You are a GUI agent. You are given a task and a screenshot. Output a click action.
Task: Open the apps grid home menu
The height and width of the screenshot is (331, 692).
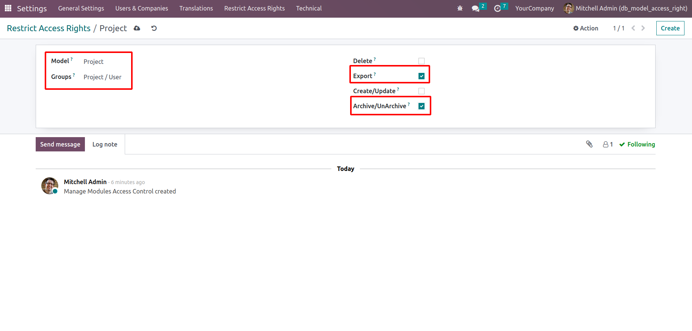tap(8, 8)
